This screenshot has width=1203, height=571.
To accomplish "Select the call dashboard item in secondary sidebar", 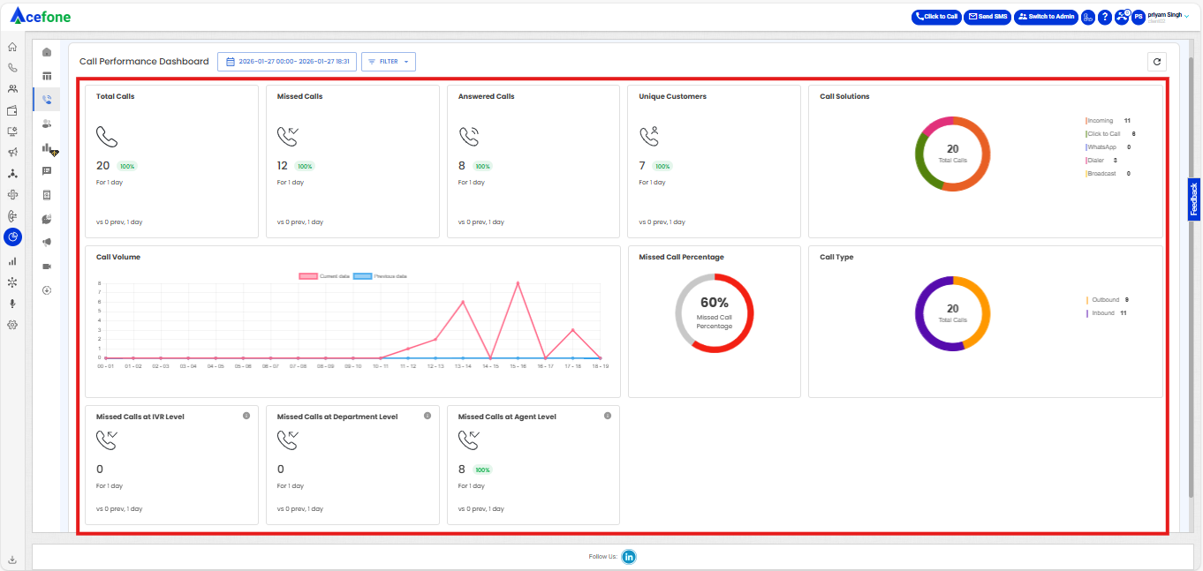I will pos(47,99).
